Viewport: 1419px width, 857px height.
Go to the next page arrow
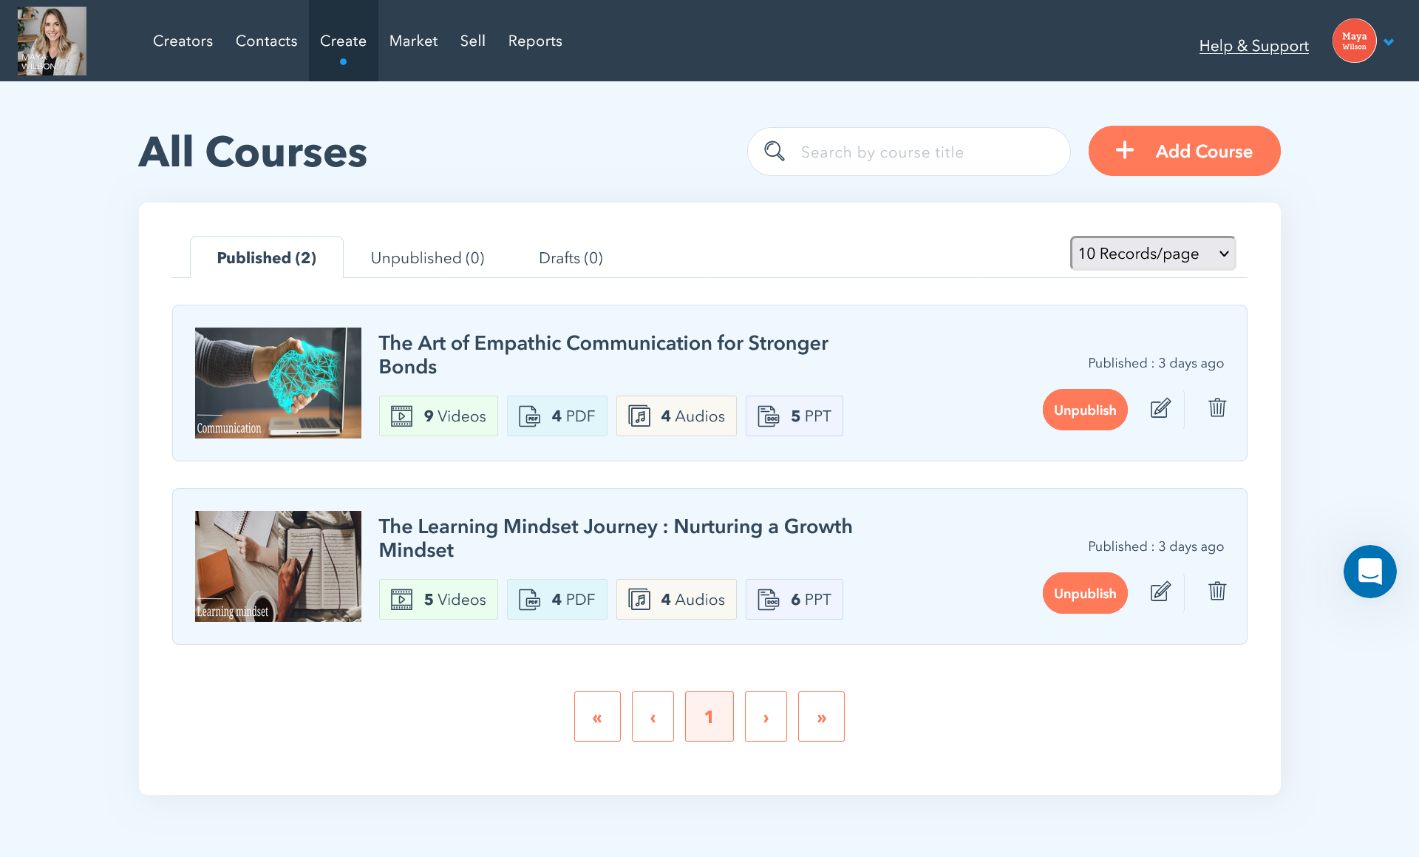(766, 717)
